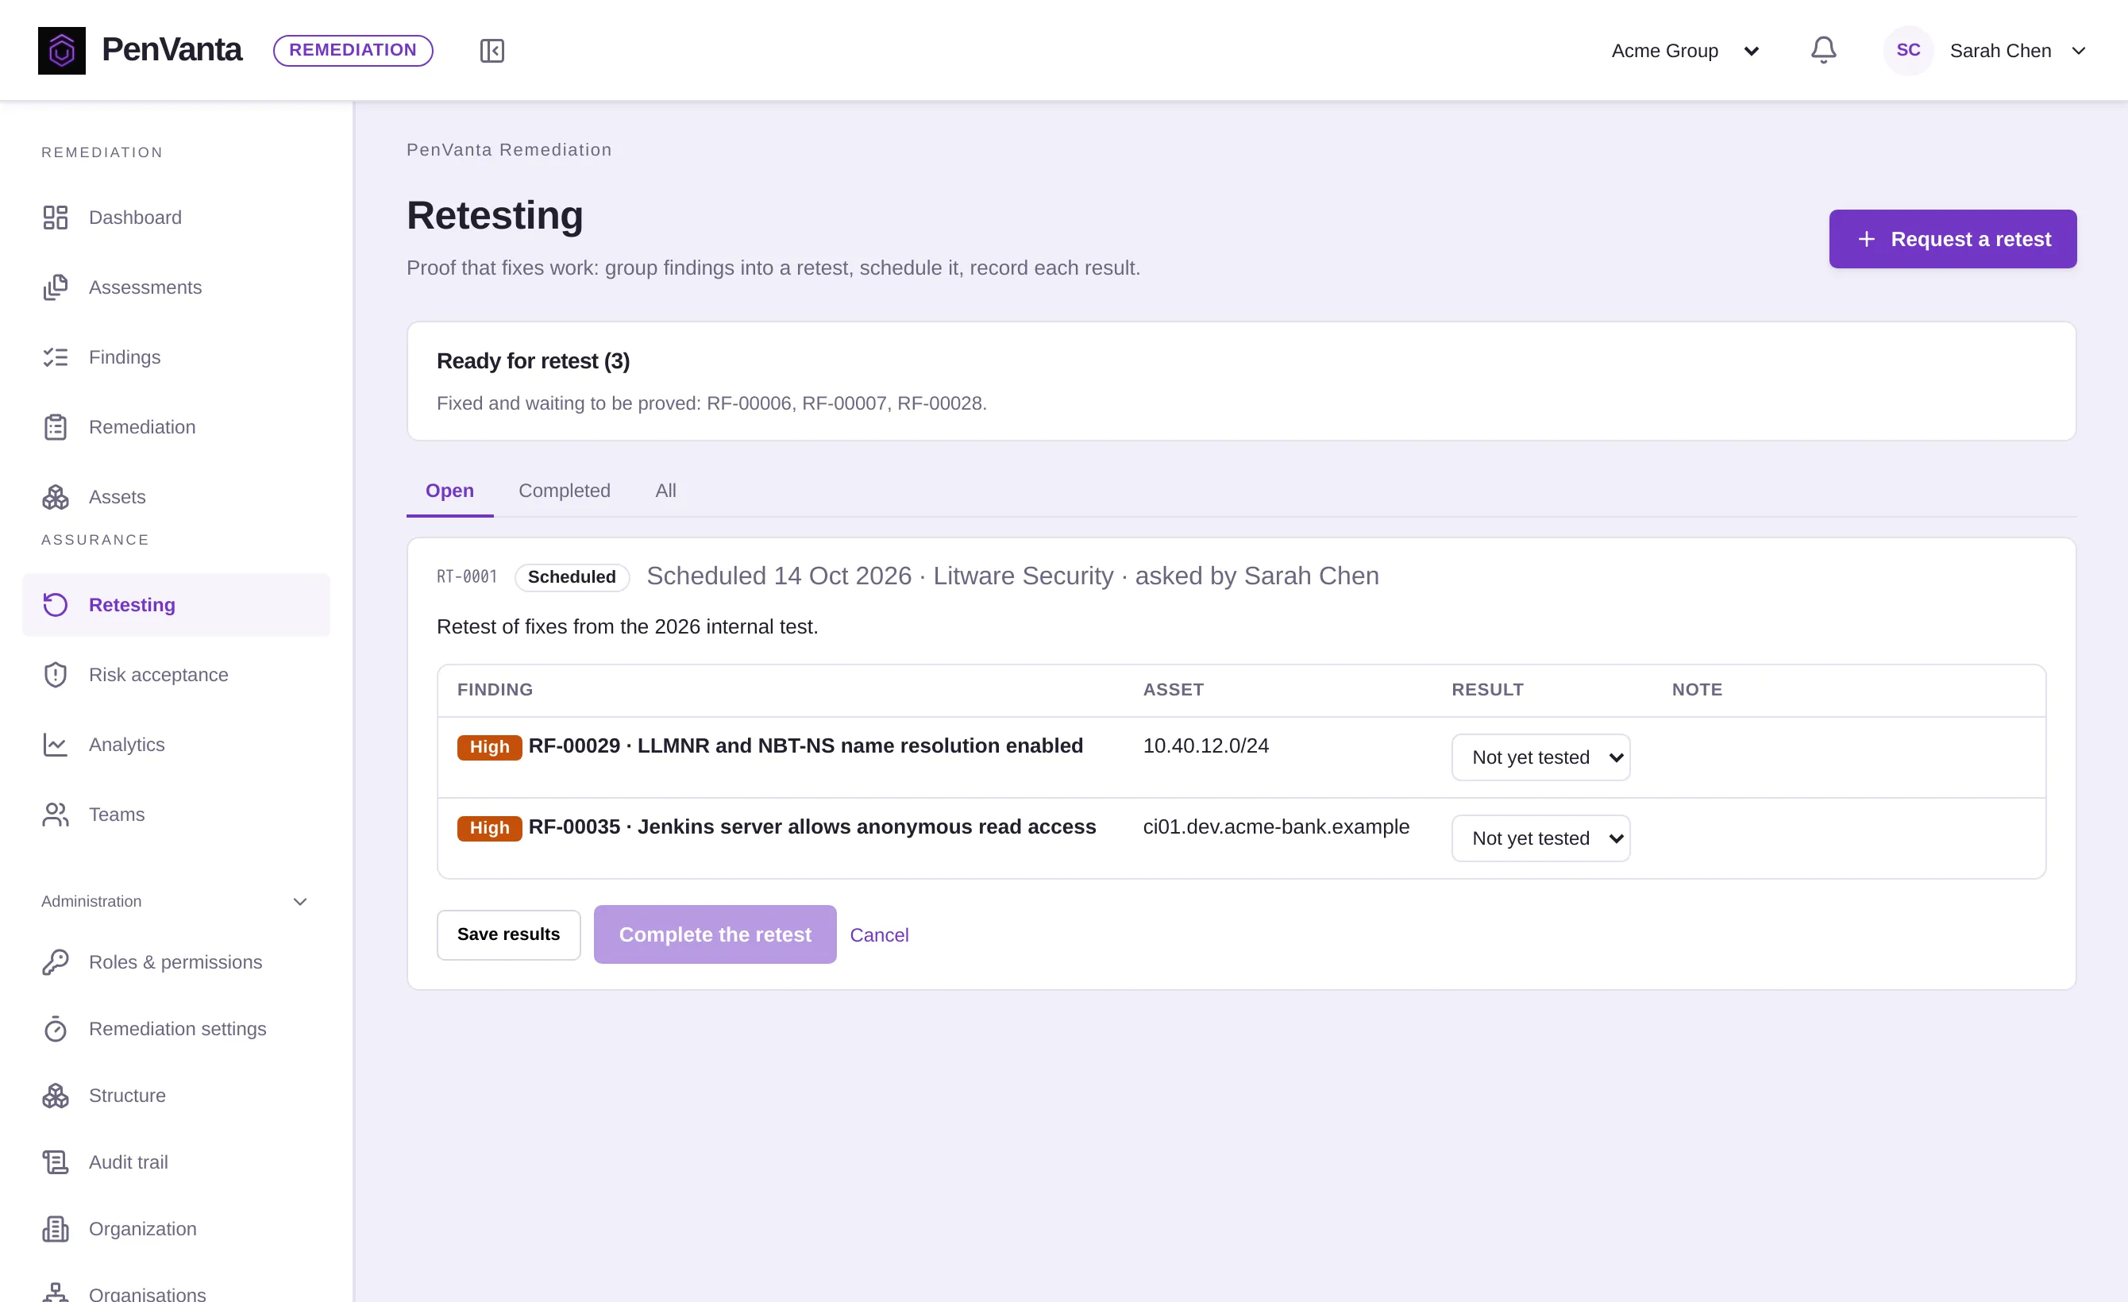Open Remediation settings via its timer icon
This screenshot has width=2128, height=1302.
click(56, 1028)
